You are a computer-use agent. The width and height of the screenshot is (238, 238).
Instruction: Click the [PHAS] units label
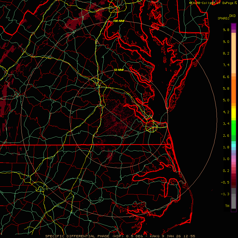pyautogui.click(x=223, y=18)
